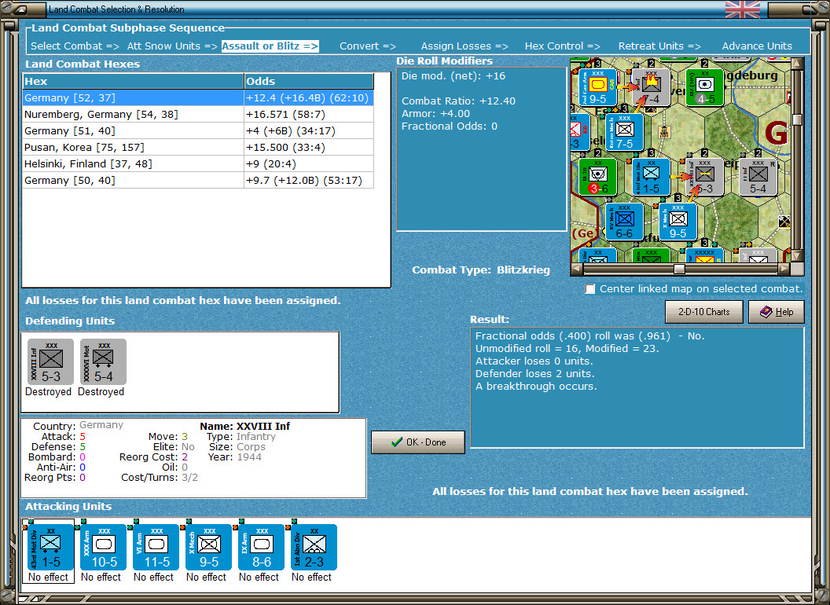Select the destroyed 5-4 Mot defending unit
The height and width of the screenshot is (605, 830).
pos(103,361)
